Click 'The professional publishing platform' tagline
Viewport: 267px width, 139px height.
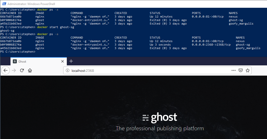coord(160,128)
